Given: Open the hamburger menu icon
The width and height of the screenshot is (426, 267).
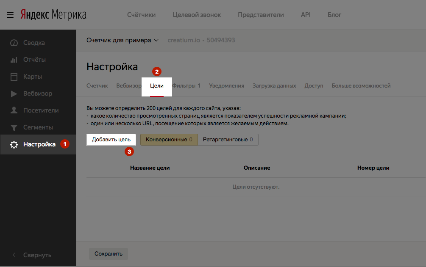Looking at the screenshot, I should 10,15.
